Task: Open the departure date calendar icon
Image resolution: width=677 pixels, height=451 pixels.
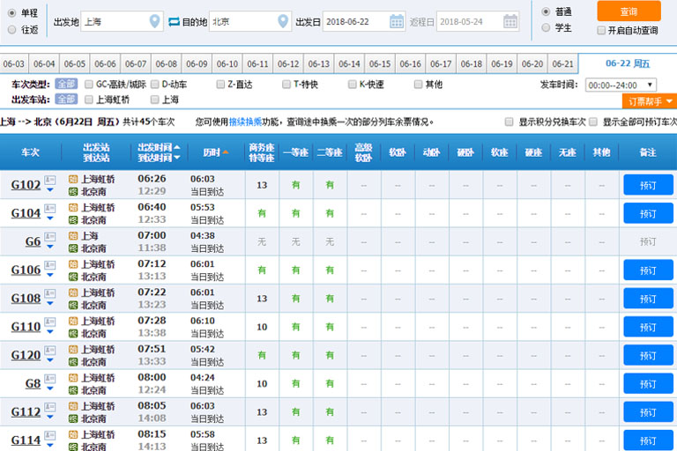Action: click(397, 21)
